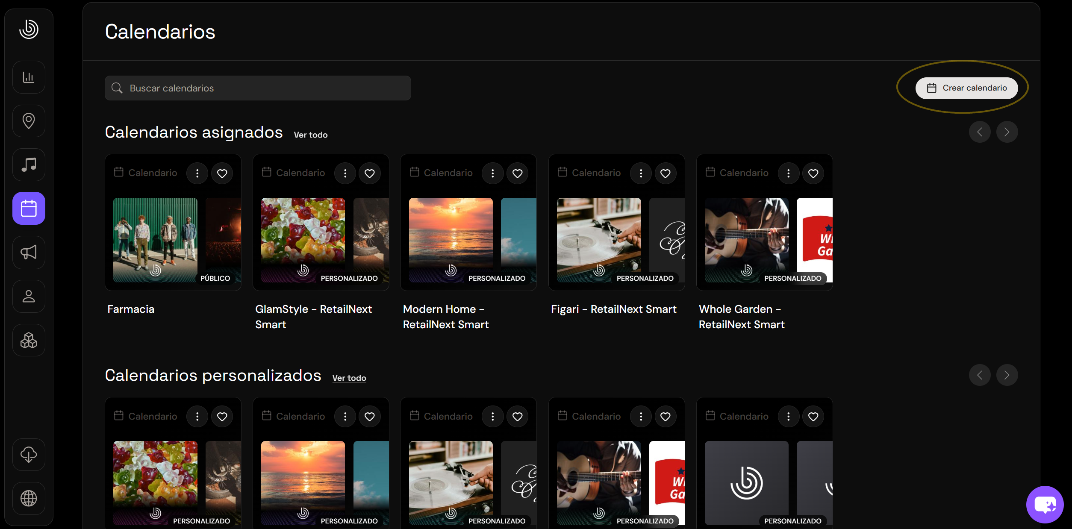Screen dimensions: 1072x529
Task: Open Whole Garden guitar thumbnail in asignados
Action: 747,240
